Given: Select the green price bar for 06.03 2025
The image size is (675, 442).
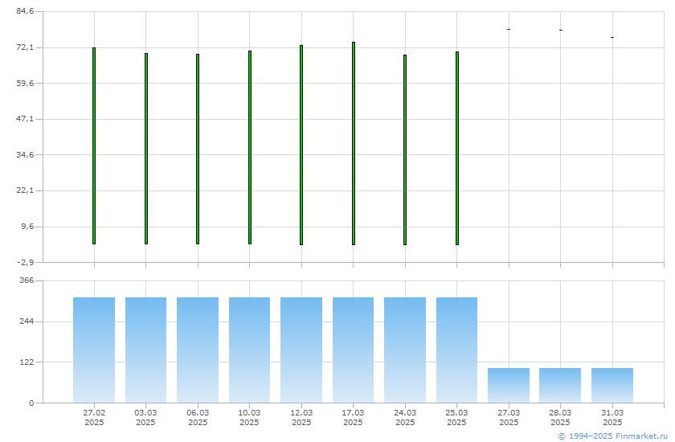Looking at the screenshot, I should click(x=198, y=149).
